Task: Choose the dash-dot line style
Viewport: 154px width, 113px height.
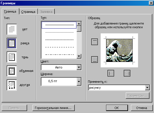Action: tap(59, 55)
